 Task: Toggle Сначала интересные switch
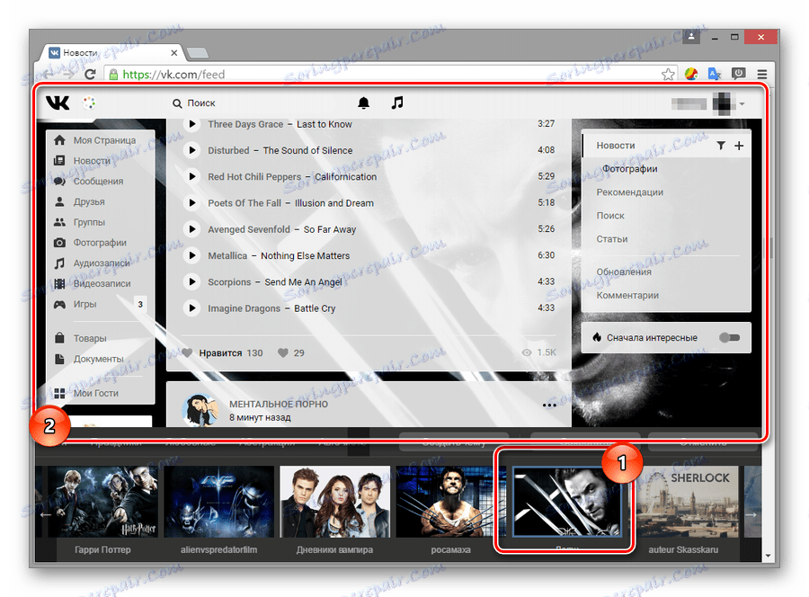tap(730, 337)
